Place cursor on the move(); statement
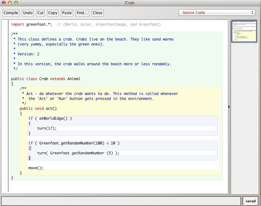 36,168
